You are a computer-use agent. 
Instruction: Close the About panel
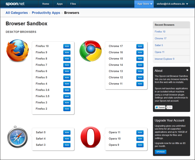[x=187, y=70]
